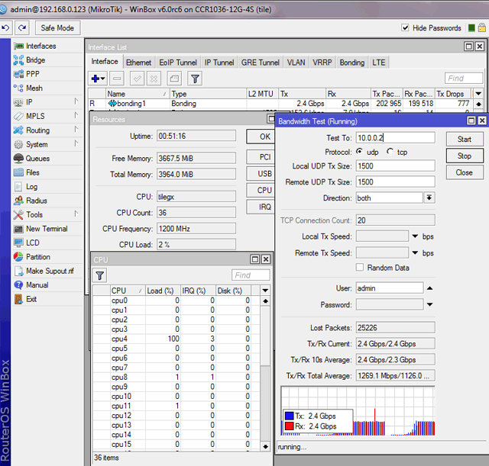489x466 pixels.
Task: Expand the Local Tx Speed arrow
Action: pos(415,236)
